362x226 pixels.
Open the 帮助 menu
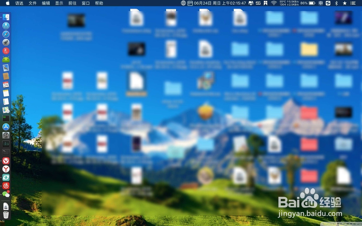[99, 3]
